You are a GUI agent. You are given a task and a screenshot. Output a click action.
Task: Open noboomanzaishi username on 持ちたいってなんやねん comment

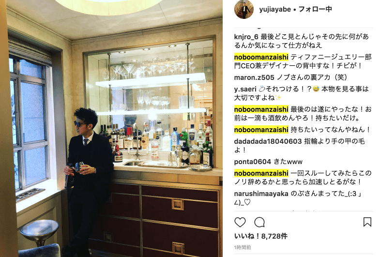point(261,130)
